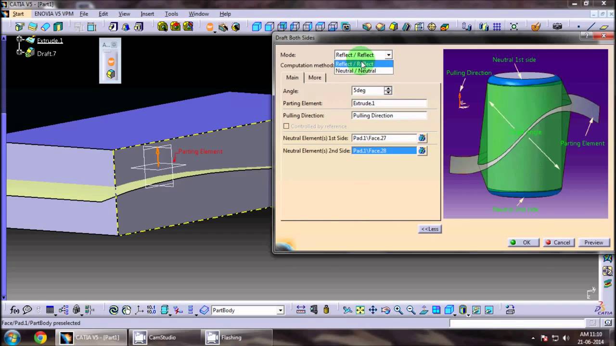Click the Zoom Out magnifier icon
The height and width of the screenshot is (346, 616).
411,310
